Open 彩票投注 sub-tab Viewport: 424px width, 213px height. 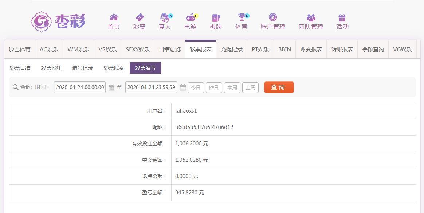51,68
